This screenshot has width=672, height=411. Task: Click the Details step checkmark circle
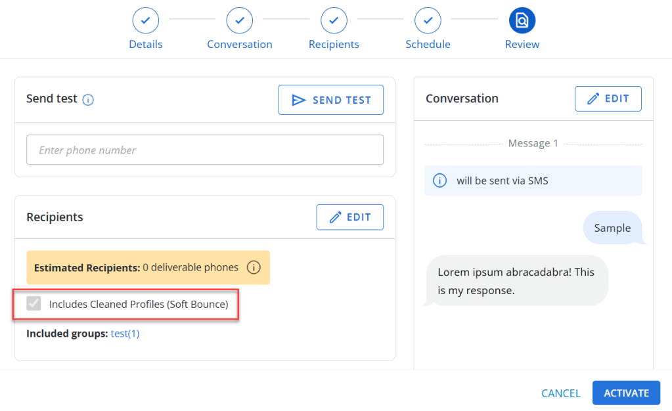(145, 20)
